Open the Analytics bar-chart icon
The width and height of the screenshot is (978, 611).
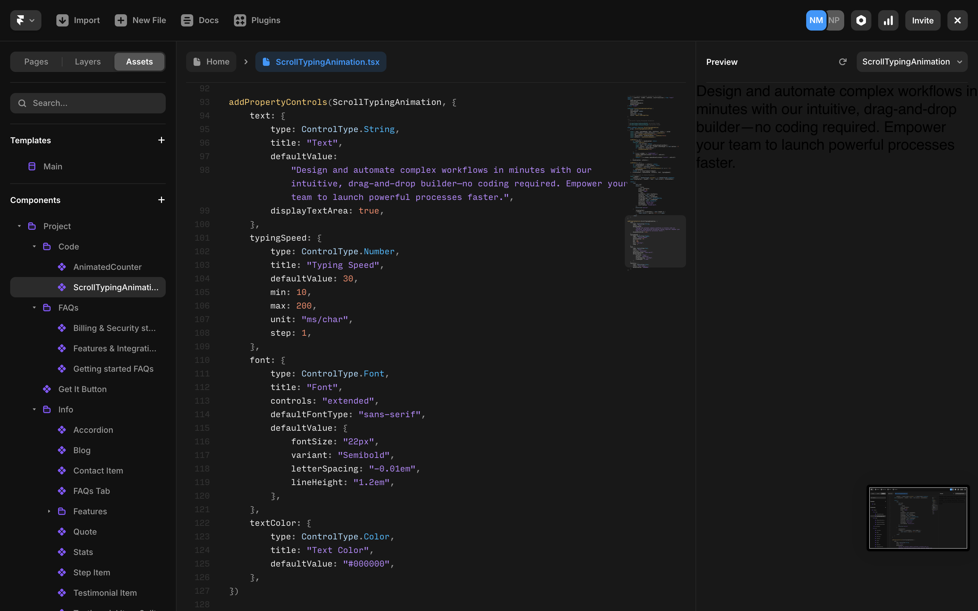point(888,20)
